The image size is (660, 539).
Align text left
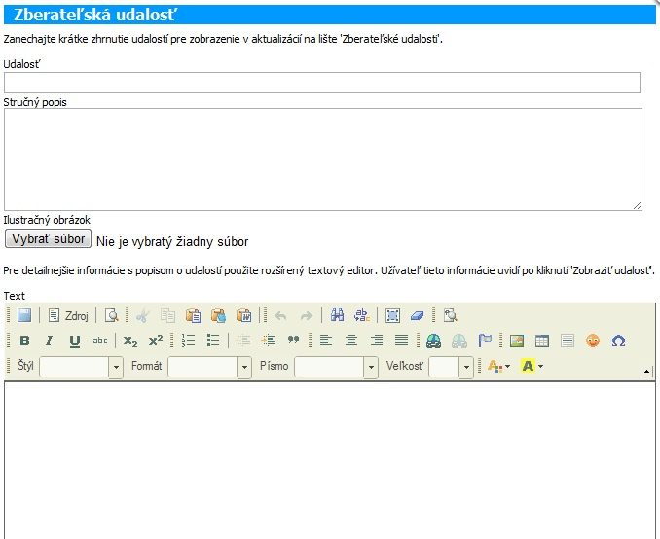click(326, 341)
